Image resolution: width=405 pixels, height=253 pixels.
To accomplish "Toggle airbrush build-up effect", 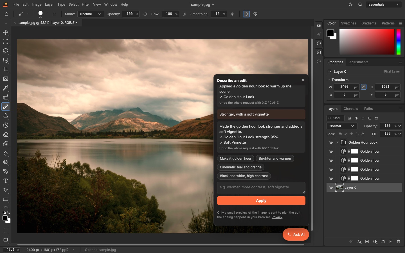I will click(185, 14).
